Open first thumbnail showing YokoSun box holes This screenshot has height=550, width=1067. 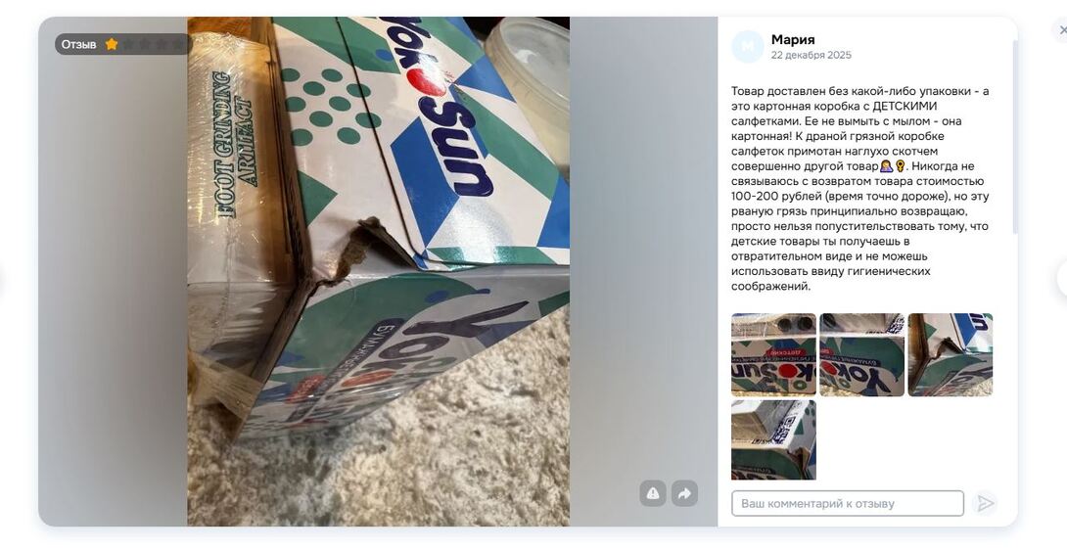click(x=773, y=354)
